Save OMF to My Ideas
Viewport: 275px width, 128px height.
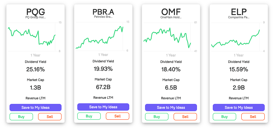pos(171,107)
